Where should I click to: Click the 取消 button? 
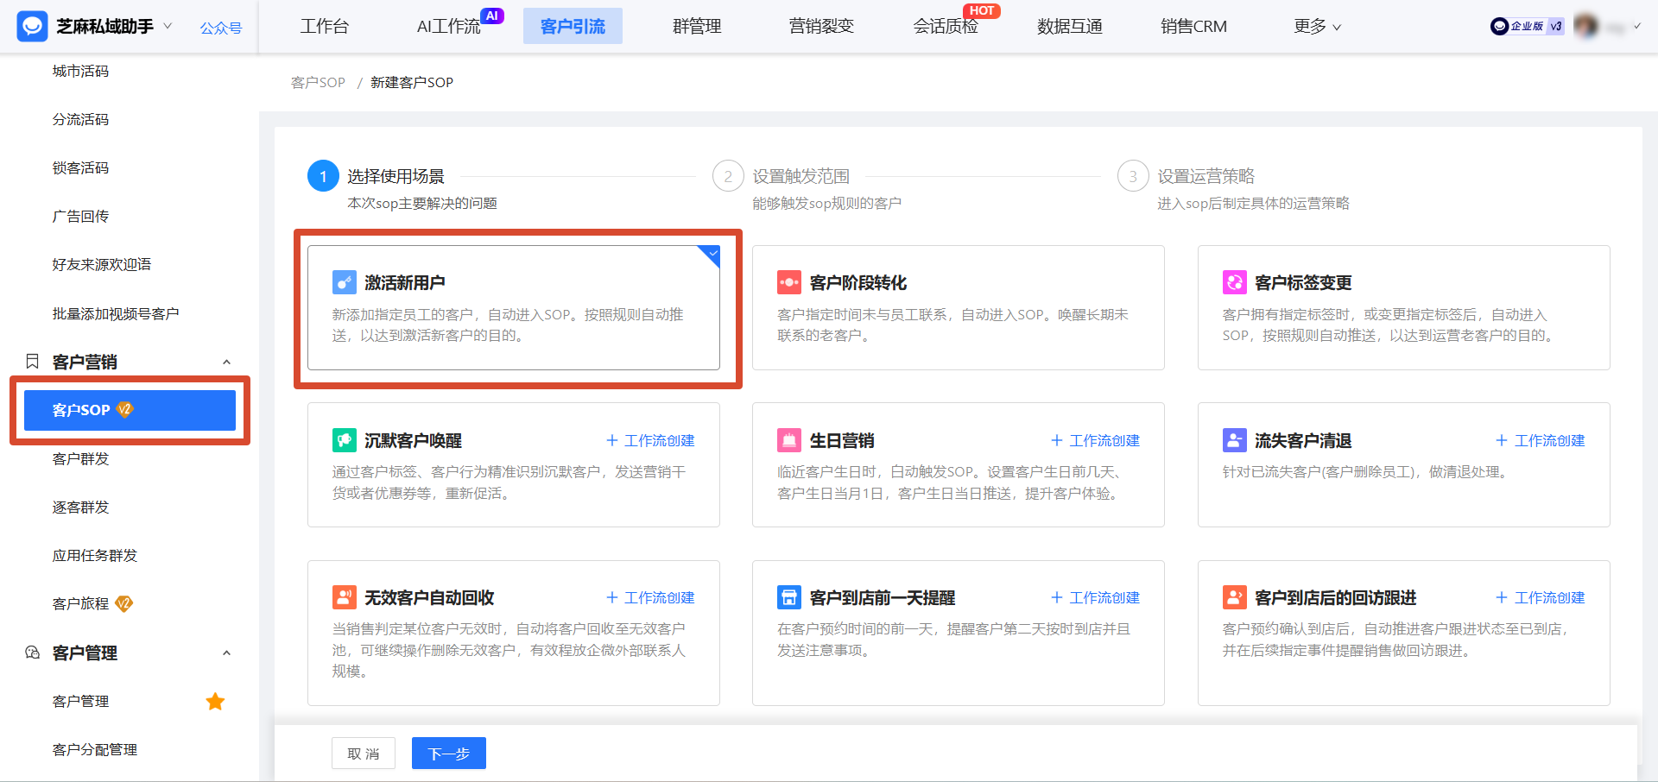[364, 754]
